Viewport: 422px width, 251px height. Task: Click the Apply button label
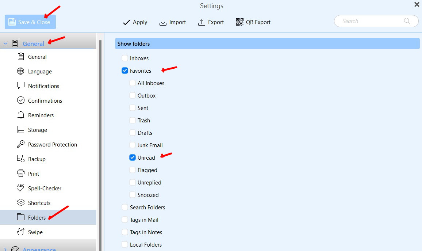(140, 22)
